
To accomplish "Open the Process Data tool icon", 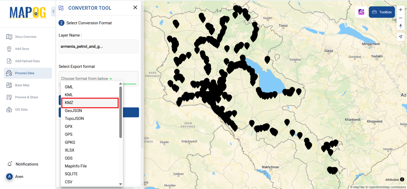I will point(10,73).
